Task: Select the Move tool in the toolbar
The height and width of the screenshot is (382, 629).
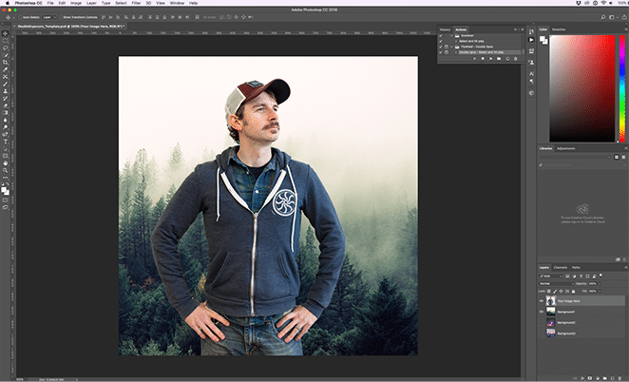Action: click(6, 33)
